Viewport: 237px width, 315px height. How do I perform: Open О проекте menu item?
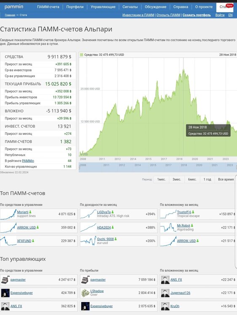click(204, 7)
